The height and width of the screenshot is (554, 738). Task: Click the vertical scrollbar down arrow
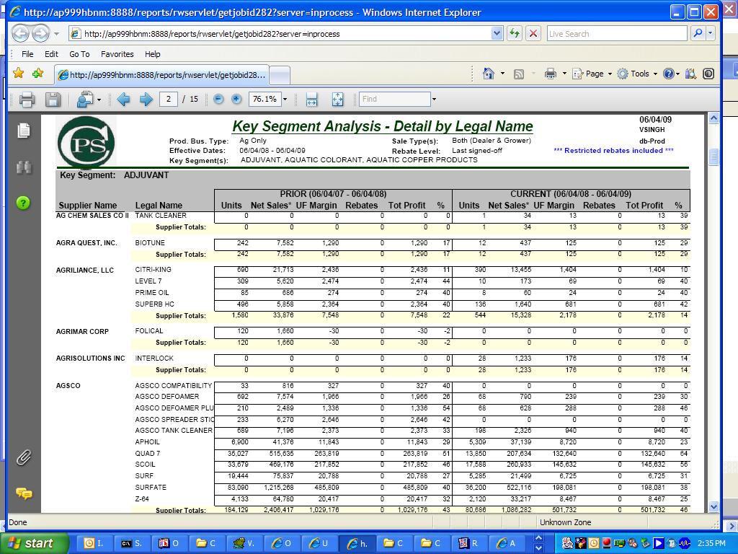(713, 507)
